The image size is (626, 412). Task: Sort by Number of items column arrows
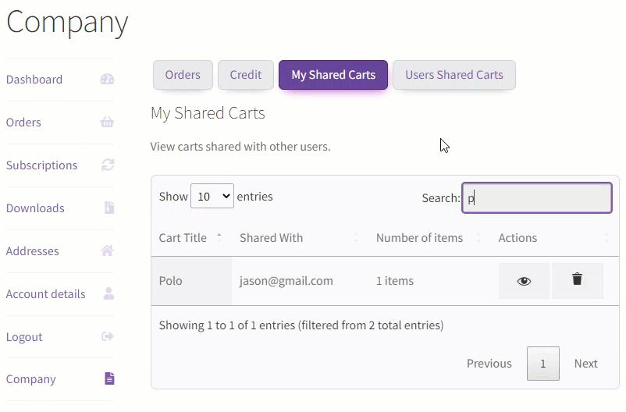pos(478,237)
